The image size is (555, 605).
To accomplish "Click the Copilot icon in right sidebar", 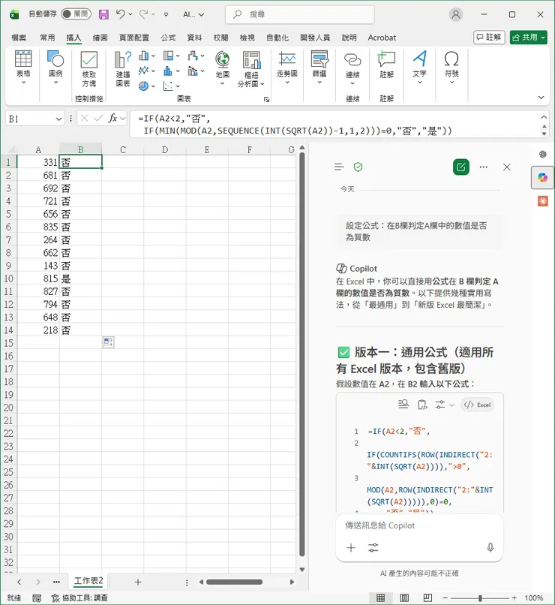I will pos(543,177).
